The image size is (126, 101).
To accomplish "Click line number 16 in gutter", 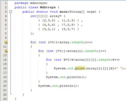I will click(x=5, y=68).
